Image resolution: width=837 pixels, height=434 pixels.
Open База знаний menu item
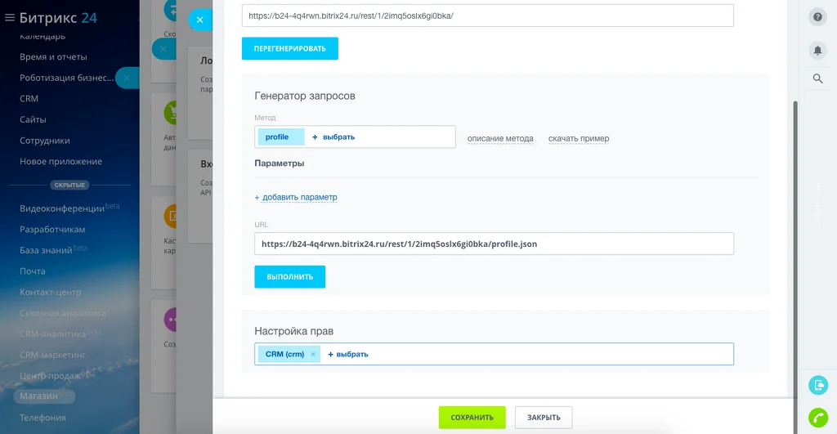pyautogui.click(x=46, y=250)
